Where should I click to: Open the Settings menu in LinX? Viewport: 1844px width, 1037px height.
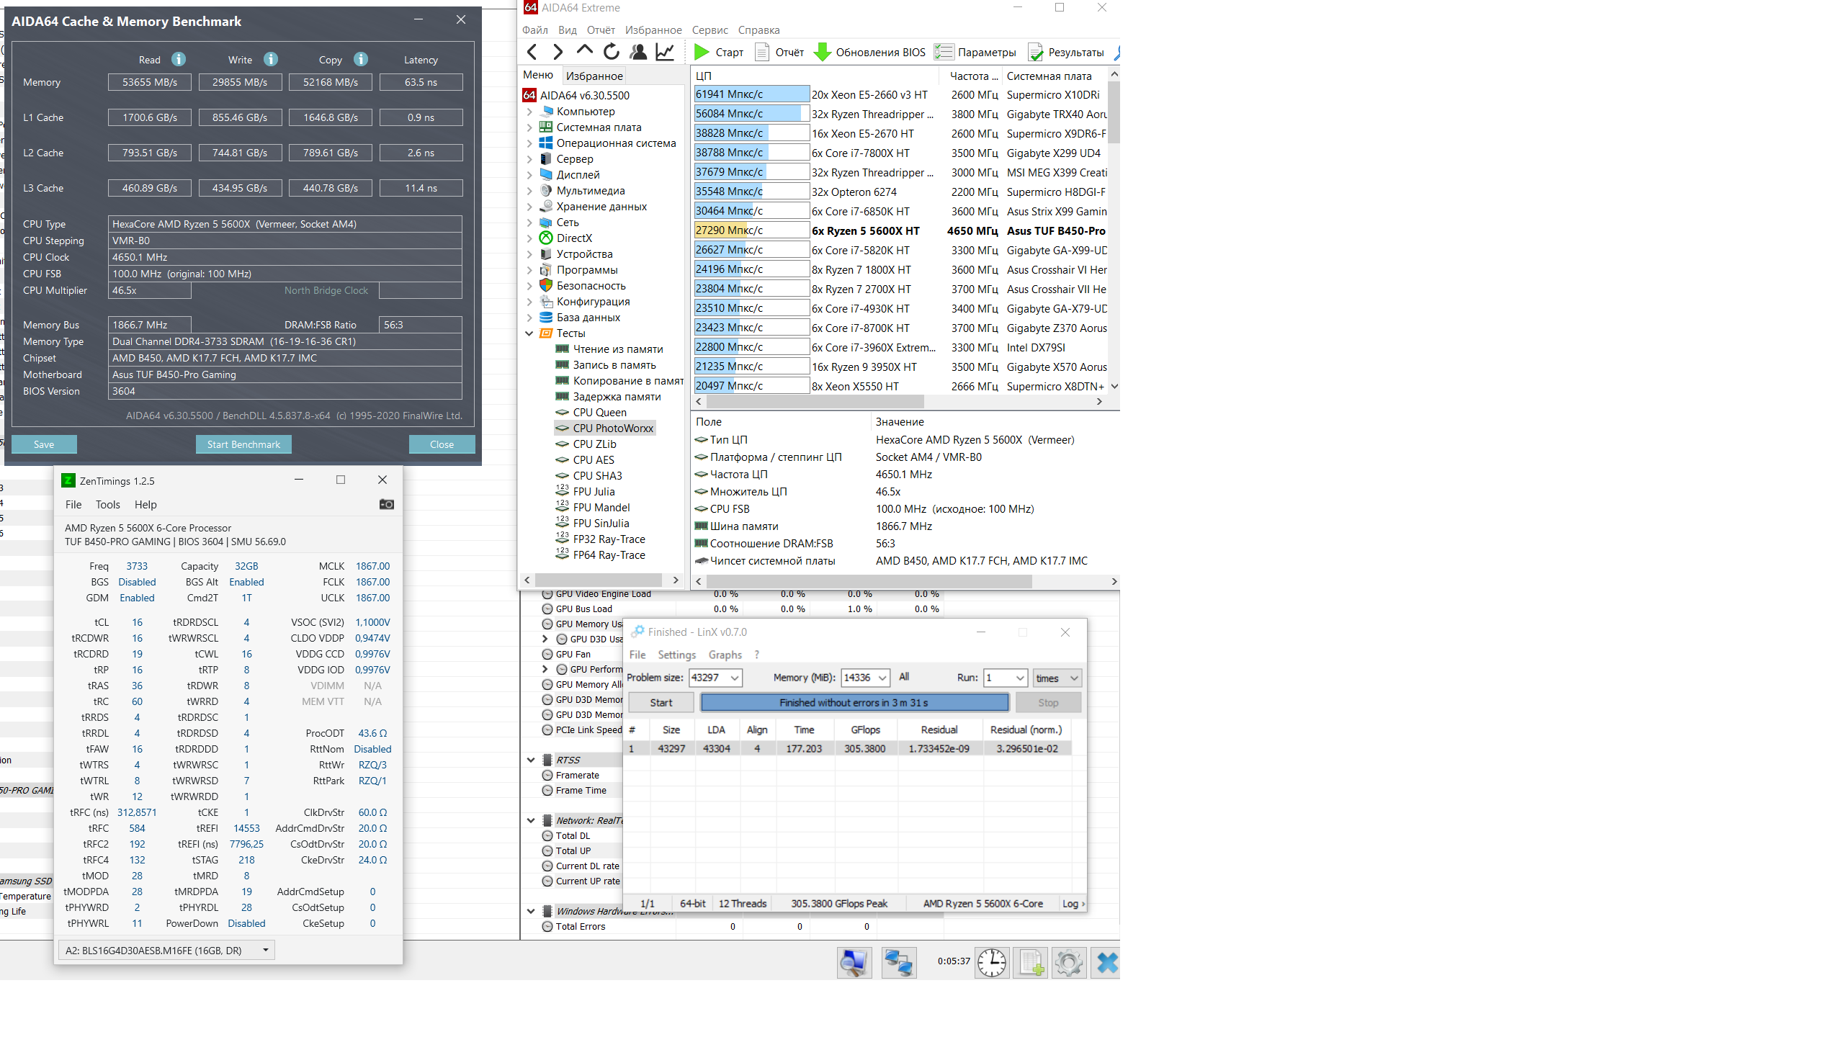[676, 655]
